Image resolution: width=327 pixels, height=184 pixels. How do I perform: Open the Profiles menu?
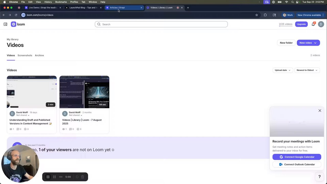coord(74,2)
